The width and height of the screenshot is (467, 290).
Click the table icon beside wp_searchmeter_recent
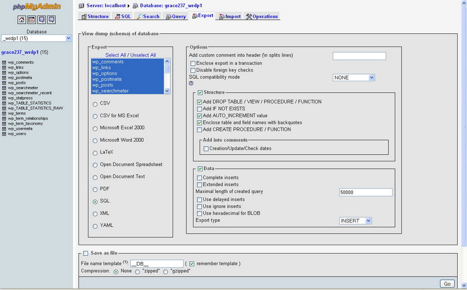(x=4, y=93)
